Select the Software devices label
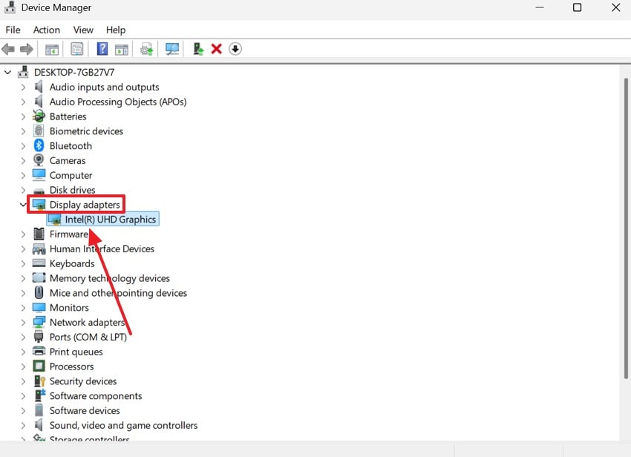The image size is (631, 457). point(85,410)
